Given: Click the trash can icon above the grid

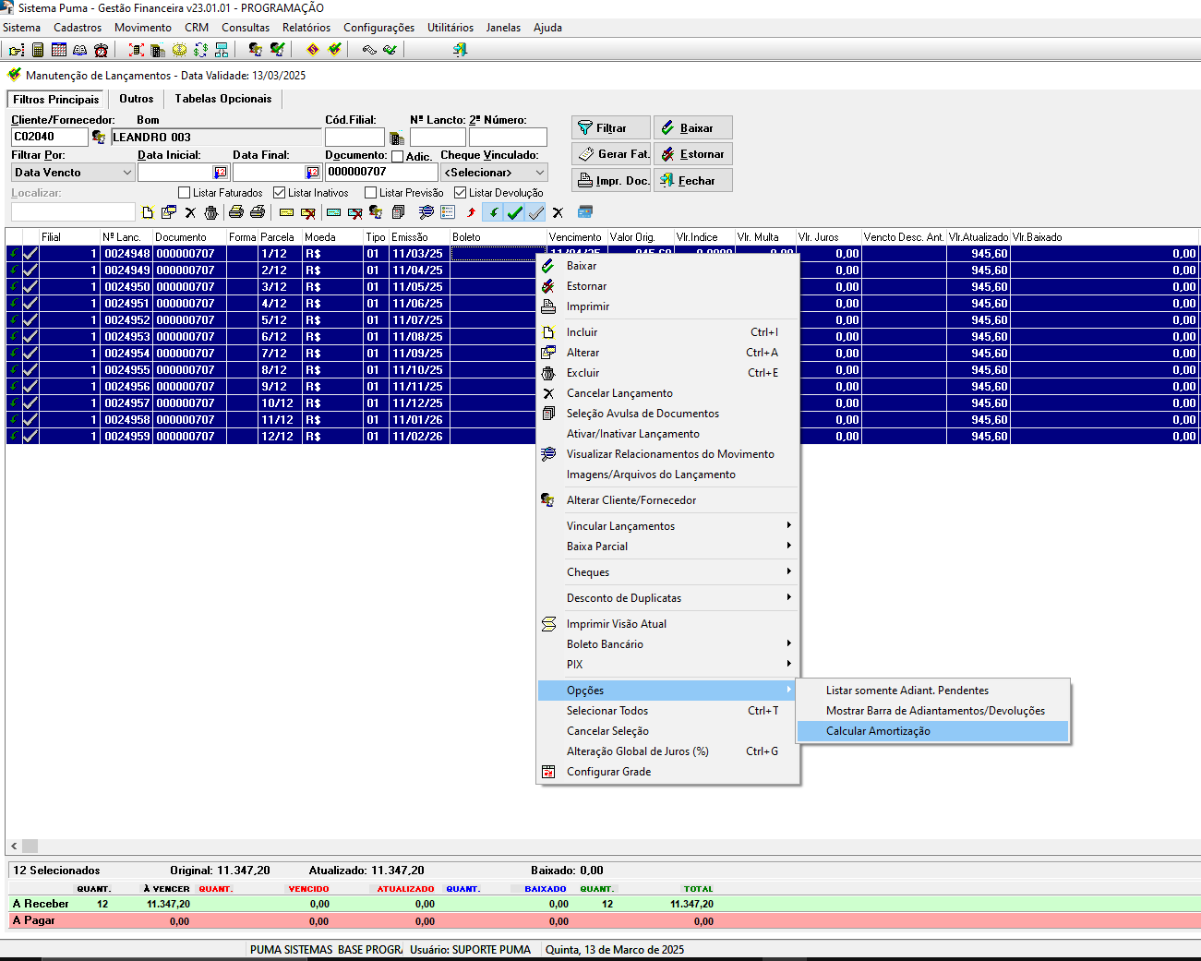Looking at the screenshot, I should point(211,212).
